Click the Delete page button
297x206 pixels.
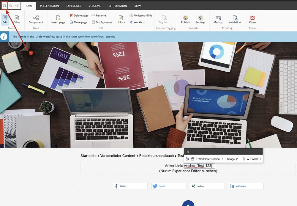coord(79,15)
